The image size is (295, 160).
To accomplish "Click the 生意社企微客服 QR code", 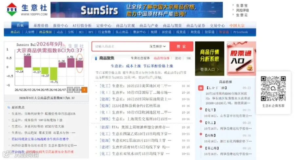I will (x=273, y=89).
